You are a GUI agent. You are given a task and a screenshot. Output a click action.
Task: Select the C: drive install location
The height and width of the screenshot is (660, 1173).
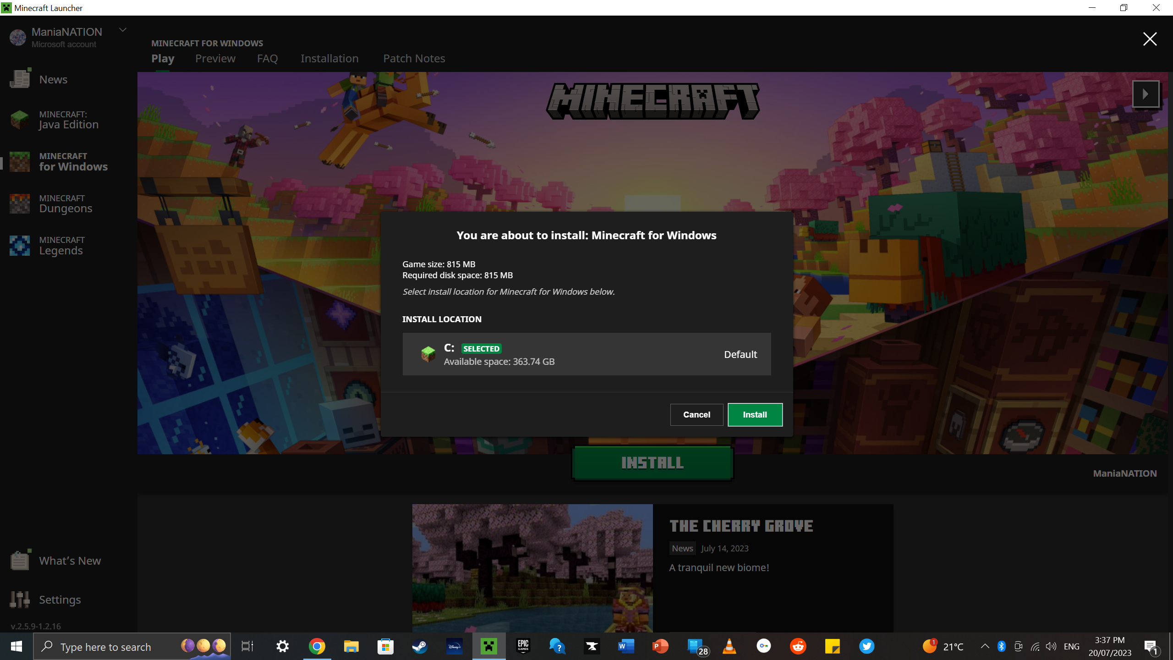[x=586, y=354]
